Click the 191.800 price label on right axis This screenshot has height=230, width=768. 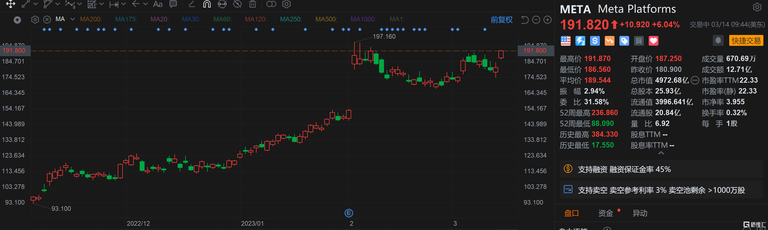point(536,51)
